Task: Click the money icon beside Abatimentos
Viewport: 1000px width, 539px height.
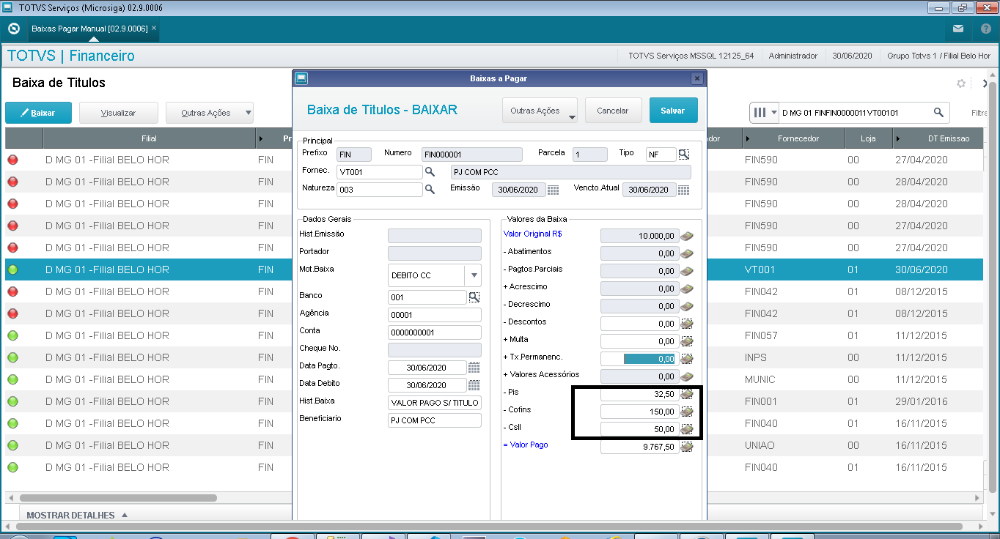Action: (686, 253)
